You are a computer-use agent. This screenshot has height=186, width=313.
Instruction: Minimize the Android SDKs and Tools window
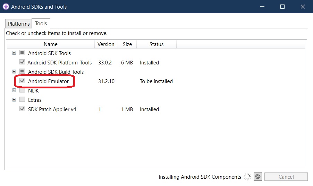262,7
